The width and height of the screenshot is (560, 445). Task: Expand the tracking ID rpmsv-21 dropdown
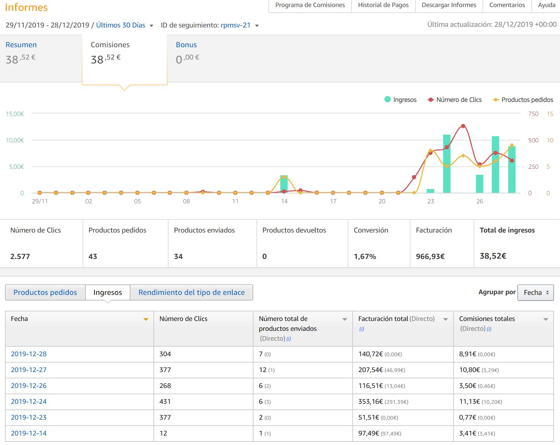click(240, 25)
